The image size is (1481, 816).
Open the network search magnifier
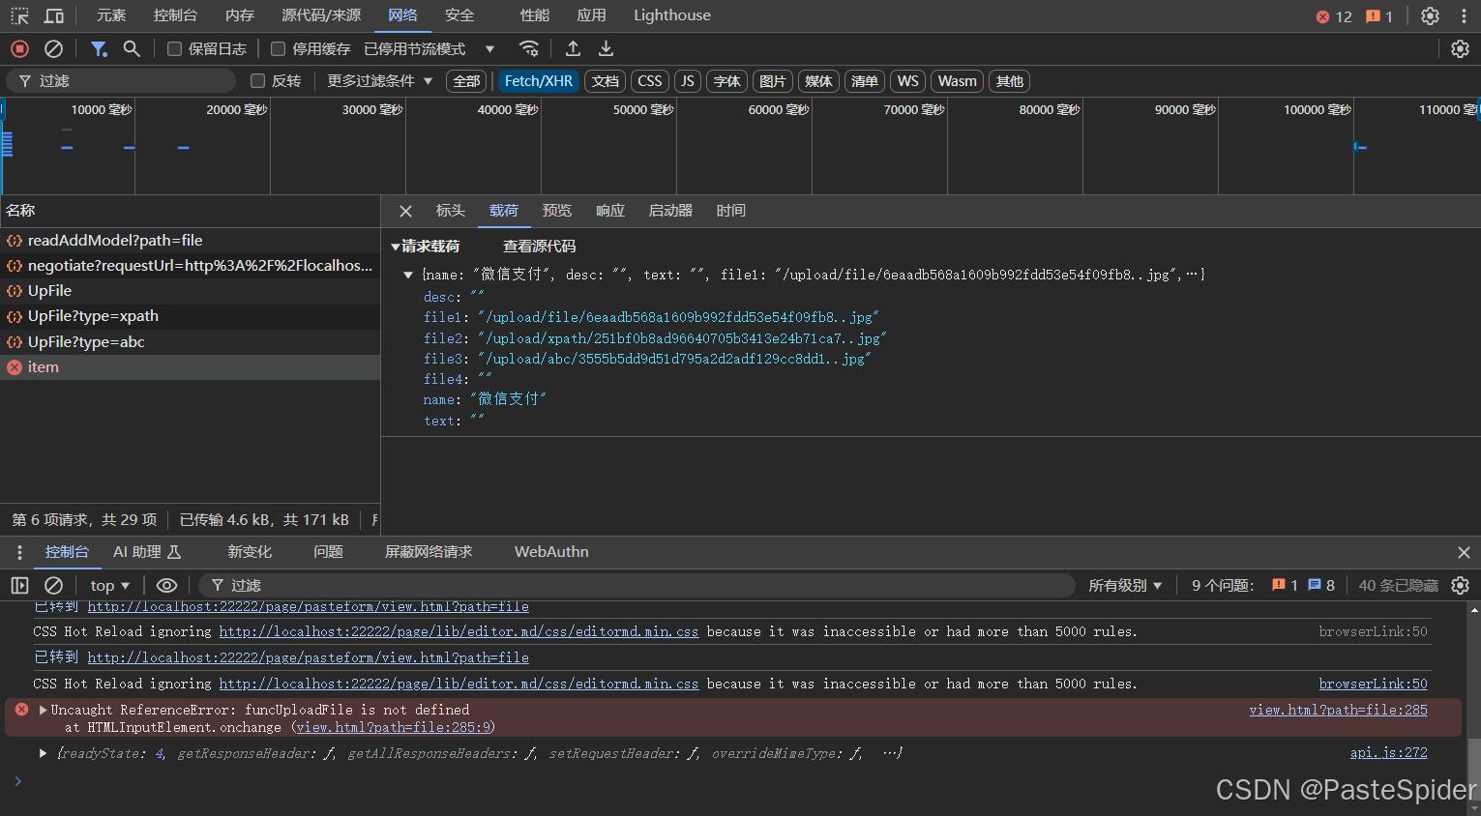tap(132, 48)
